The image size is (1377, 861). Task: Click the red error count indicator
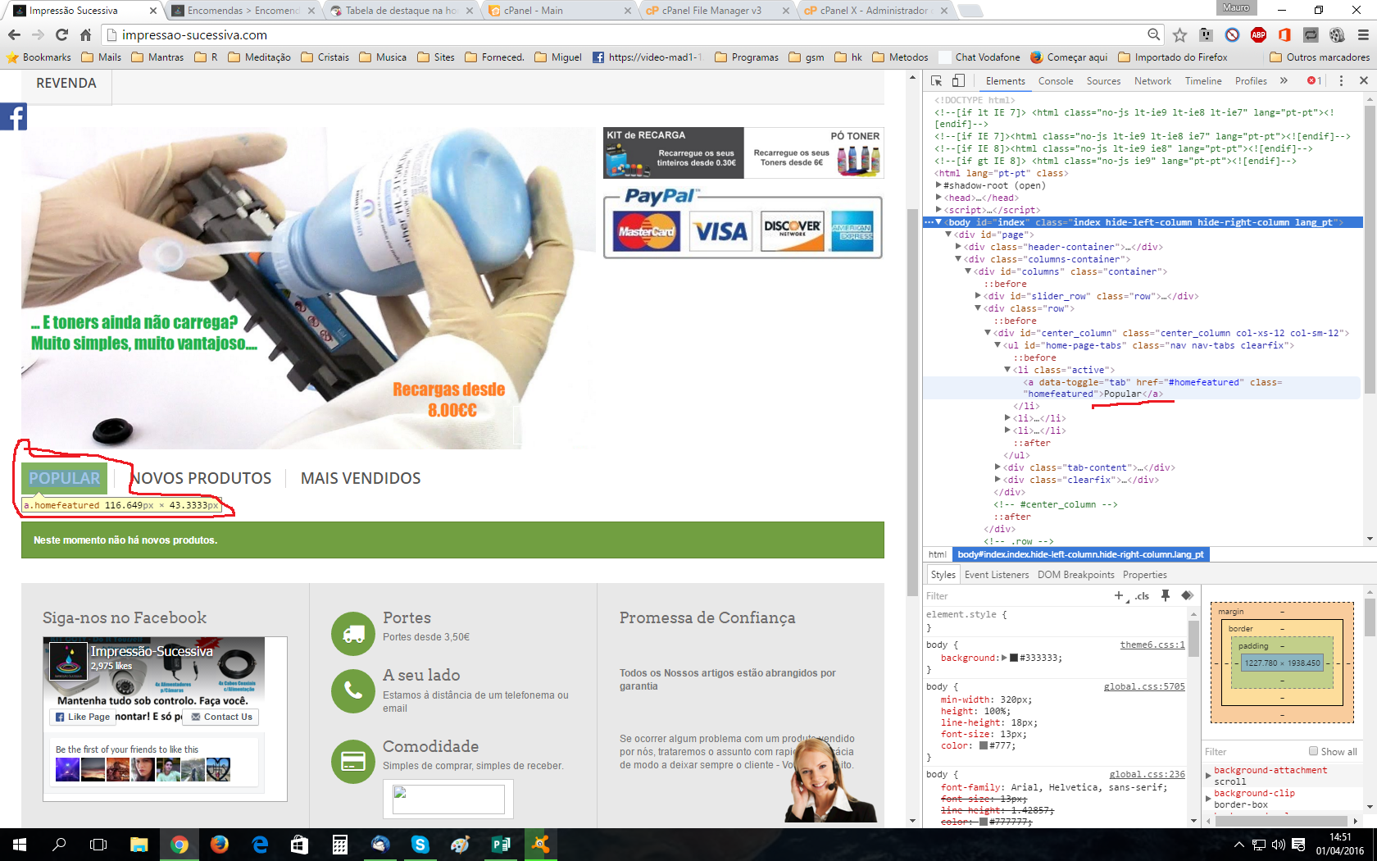coord(1314,81)
